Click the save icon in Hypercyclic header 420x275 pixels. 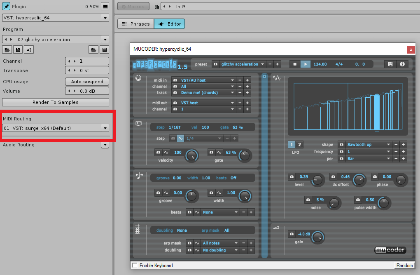point(390,64)
